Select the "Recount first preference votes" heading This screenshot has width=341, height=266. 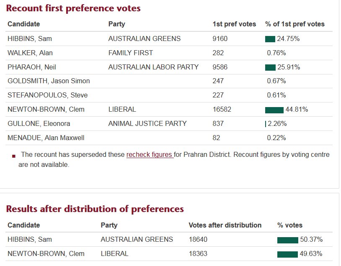tap(73, 8)
